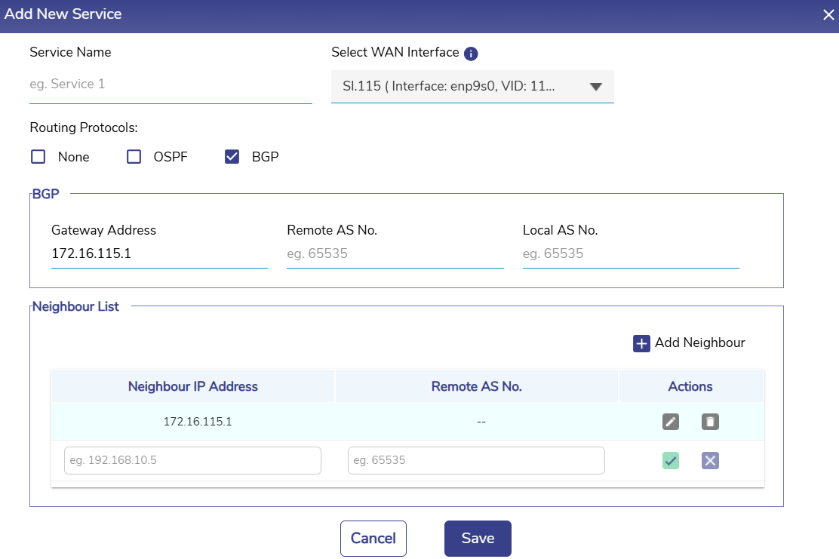Focus the Gateway Address field
Screen dimensions: 839x559
tap(159, 254)
